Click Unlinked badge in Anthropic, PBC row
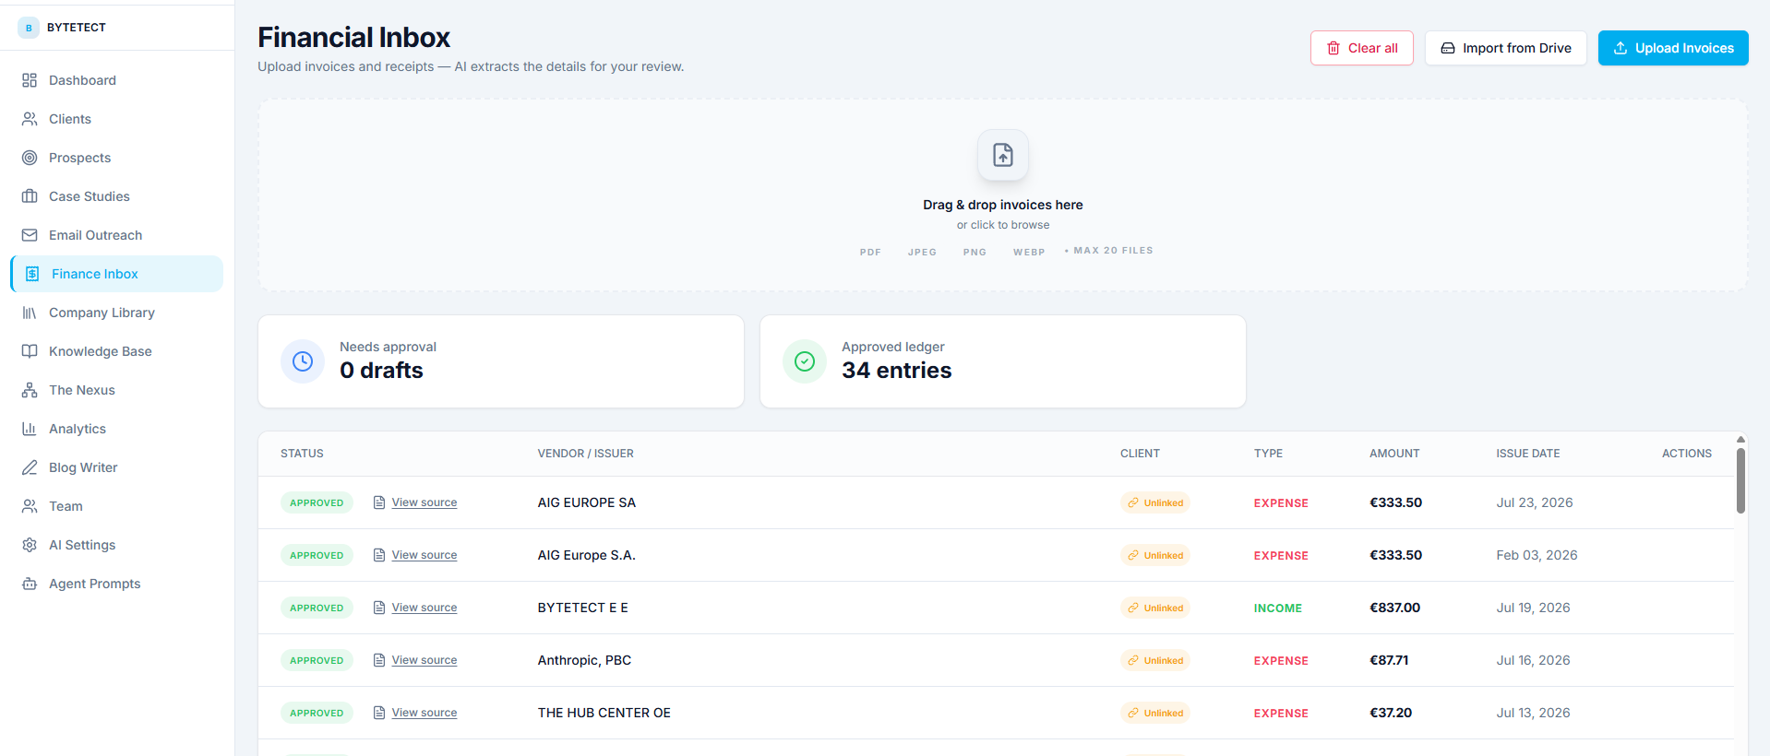 pos(1155,660)
